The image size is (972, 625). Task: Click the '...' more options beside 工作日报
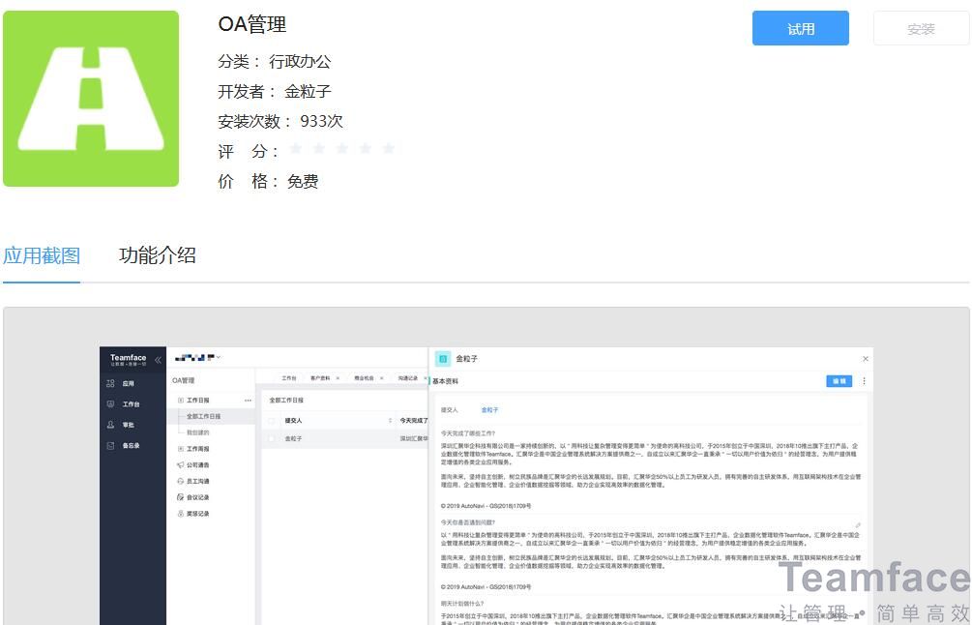[249, 400]
